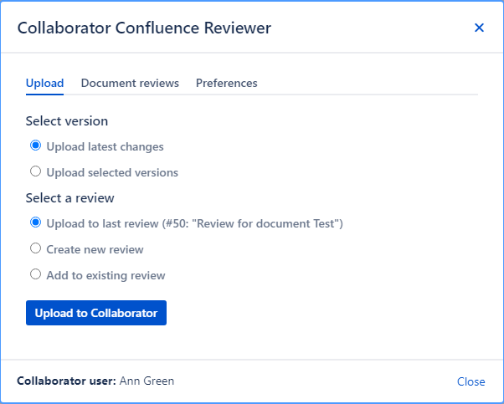Click the "Review for document Test" label text
The image size is (504, 404).
click(195, 224)
